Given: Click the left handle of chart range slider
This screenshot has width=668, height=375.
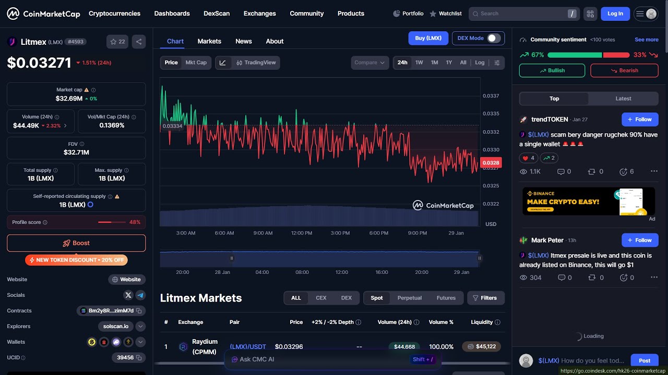Looking at the screenshot, I should coord(232,258).
